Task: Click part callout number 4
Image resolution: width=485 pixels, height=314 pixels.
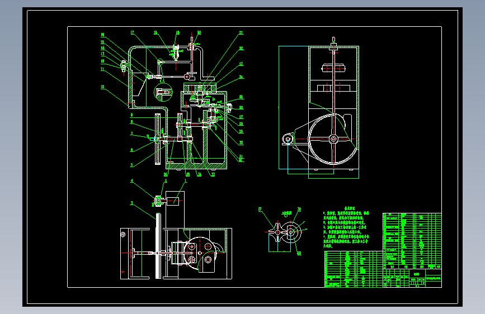Action: pyautogui.click(x=132, y=181)
